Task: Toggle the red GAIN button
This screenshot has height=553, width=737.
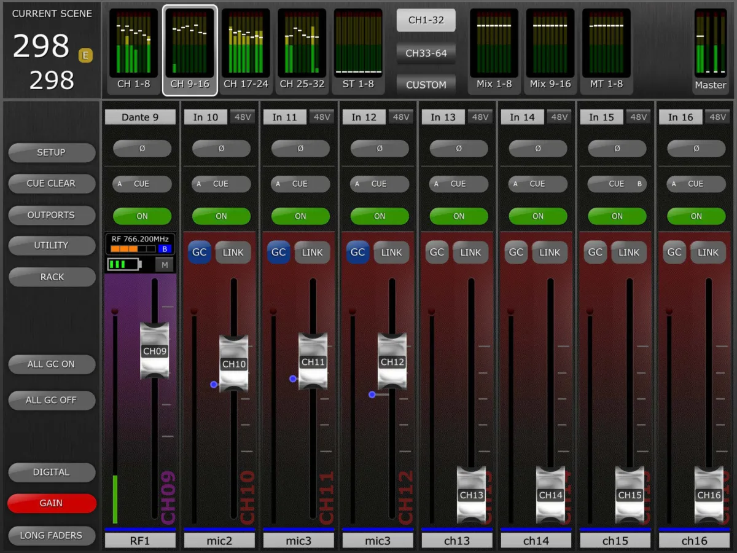Action: [52, 503]
